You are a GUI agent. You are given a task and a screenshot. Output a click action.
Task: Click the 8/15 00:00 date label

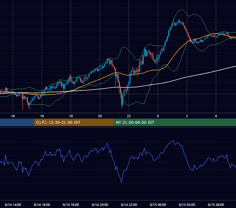click(158, 205)
